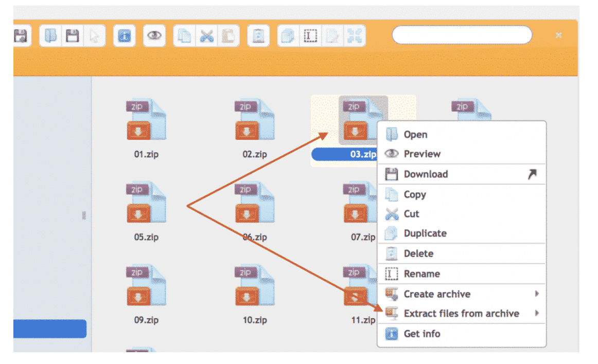Choose Preview in the context menu
598x364 pixels.
click(462, 154)
